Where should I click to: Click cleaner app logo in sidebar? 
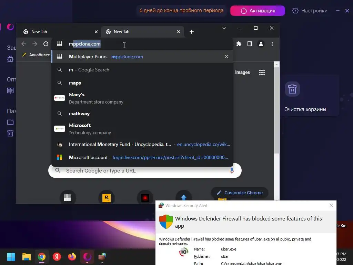tap(10, 27)
